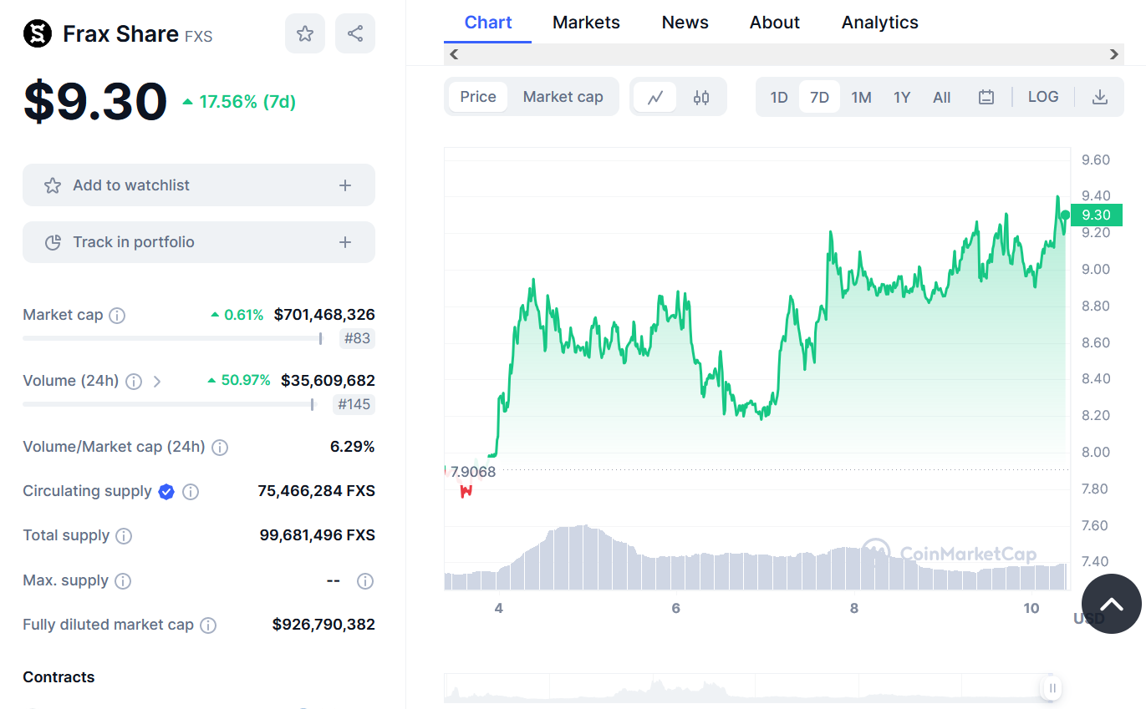Star Frax Share as favorite

click(x=305, y=33)
